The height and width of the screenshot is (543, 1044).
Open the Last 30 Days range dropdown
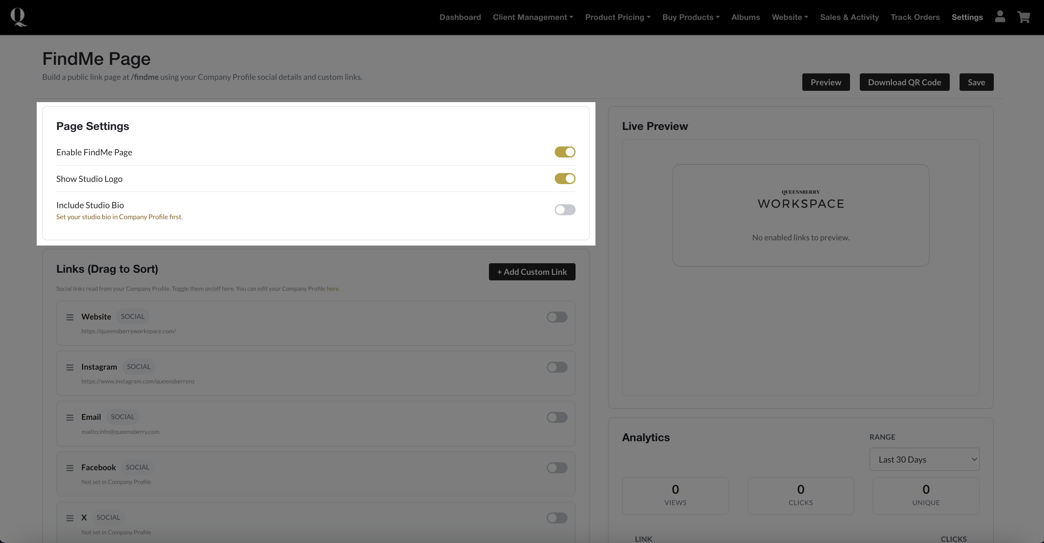(x=924, y=459)
